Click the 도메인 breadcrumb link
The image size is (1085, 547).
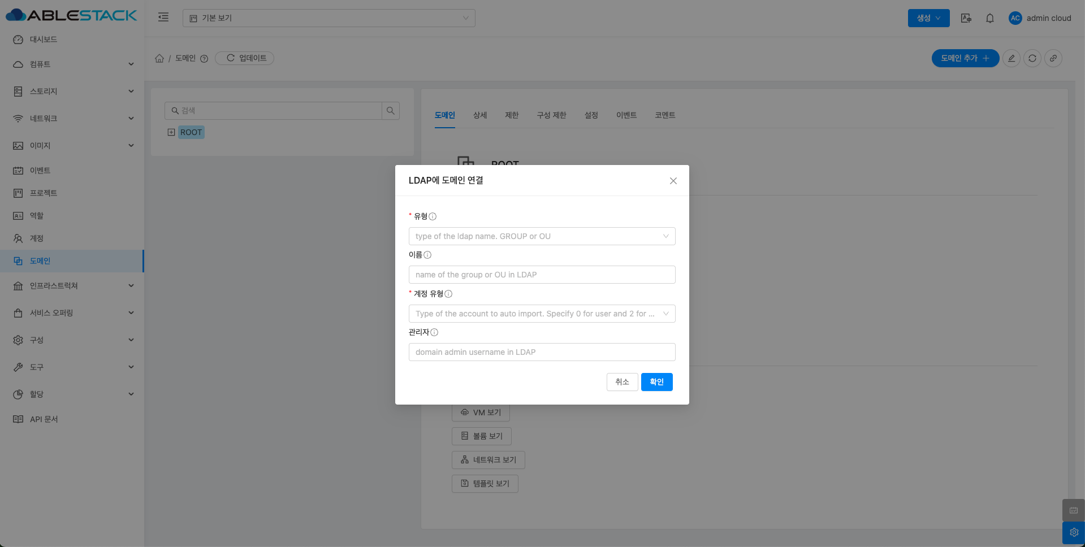pyautogui.click(x=185, y=58)
